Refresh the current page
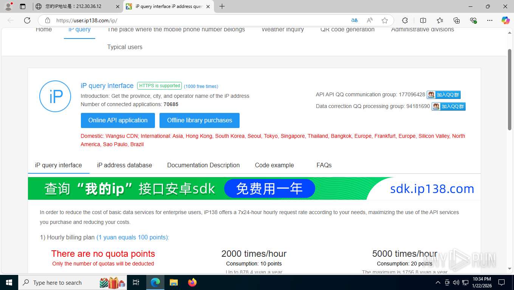 pyautogui.click(x=27, y=20)
